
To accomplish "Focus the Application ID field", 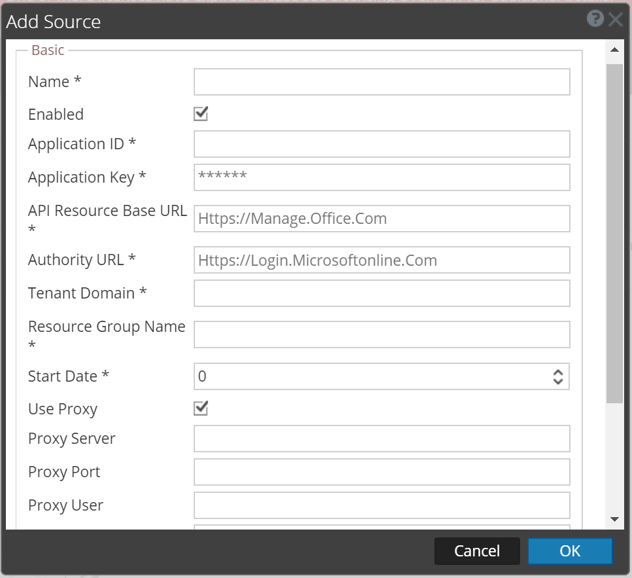I will [x=381, y=143].
